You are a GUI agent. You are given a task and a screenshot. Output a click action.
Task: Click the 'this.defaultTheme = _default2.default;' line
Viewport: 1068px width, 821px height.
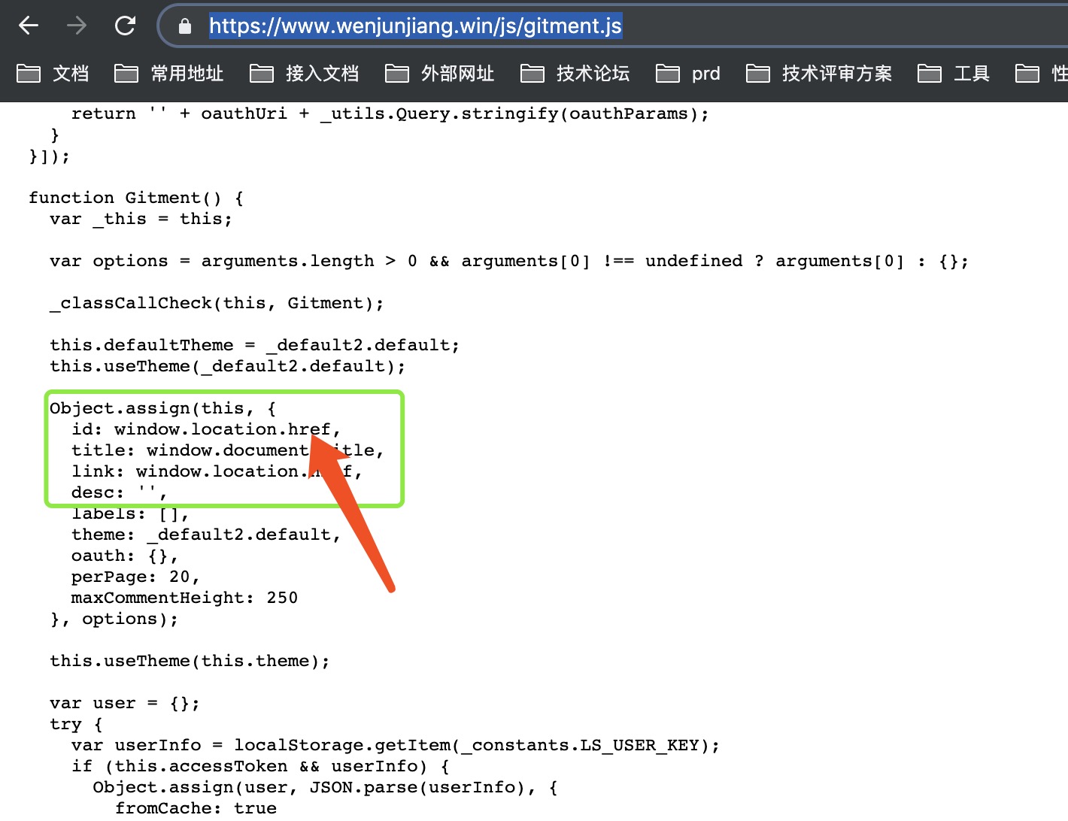point(255,345)
